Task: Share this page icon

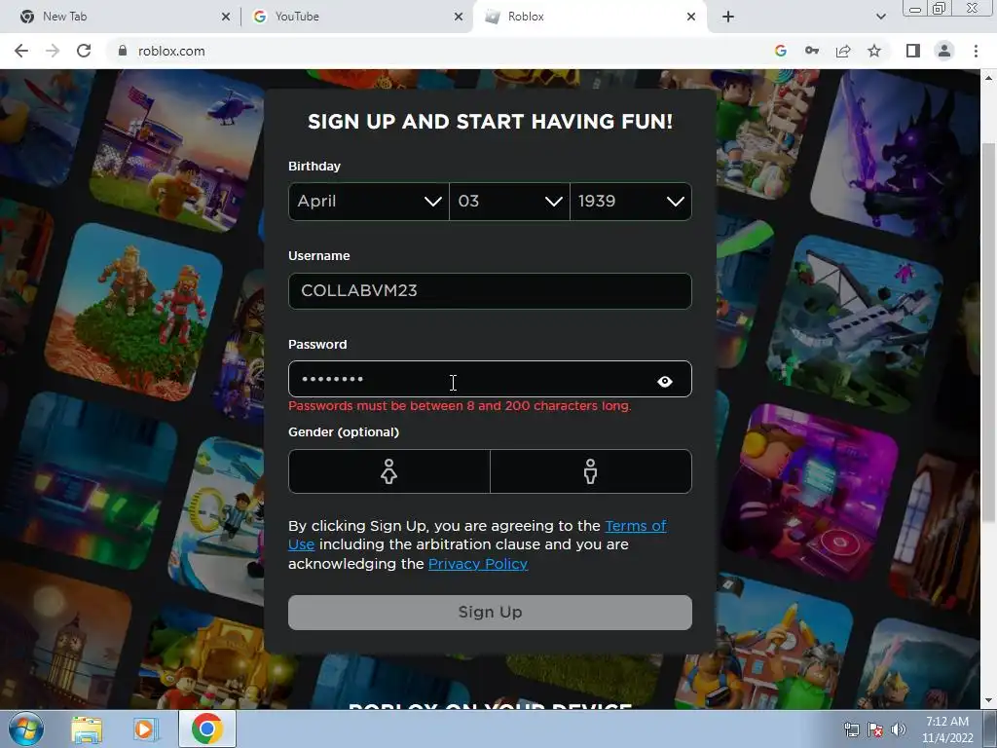Action: point(843,51)
